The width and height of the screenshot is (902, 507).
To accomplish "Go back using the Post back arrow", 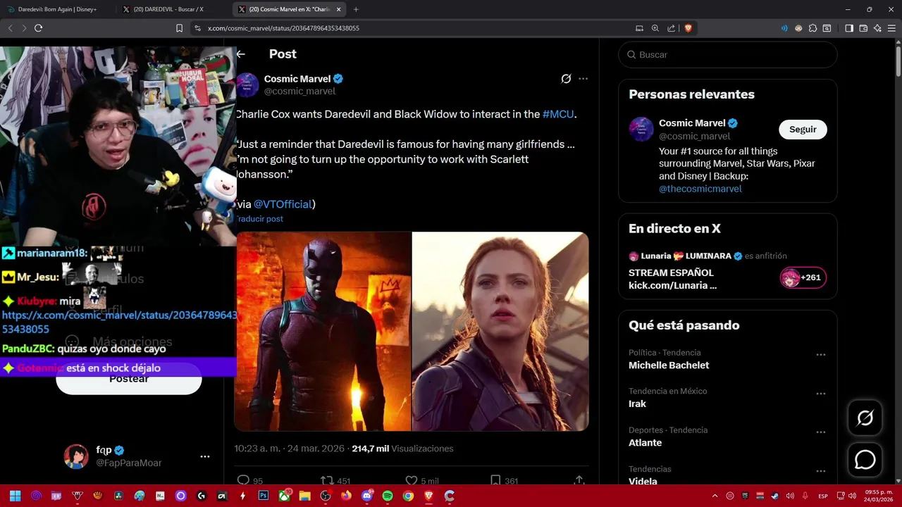I will (x=241, y=54).
